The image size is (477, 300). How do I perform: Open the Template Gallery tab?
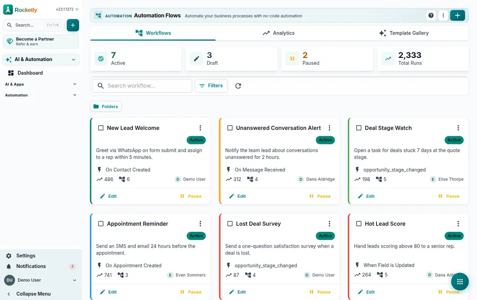point(404,33)
